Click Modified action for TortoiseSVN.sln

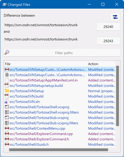101,102
